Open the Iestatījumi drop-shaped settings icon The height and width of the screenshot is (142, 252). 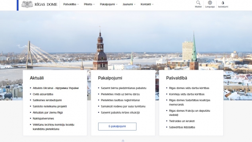pyautogui.click(x=223, y=3)
